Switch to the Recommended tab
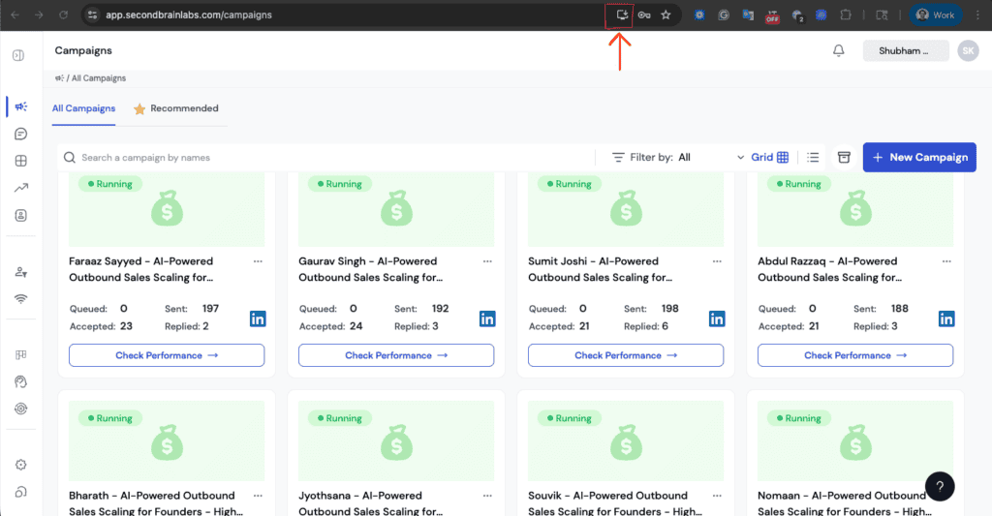The width and height of the screenshot is (992, 516). (x=176, y=108)
